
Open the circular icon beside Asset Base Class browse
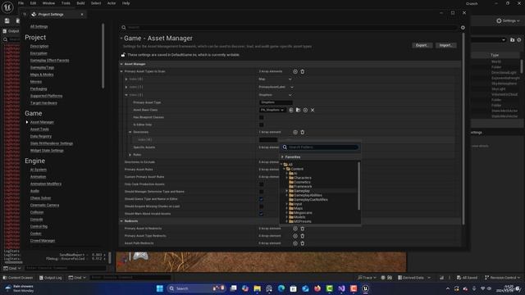click(305, 110)
